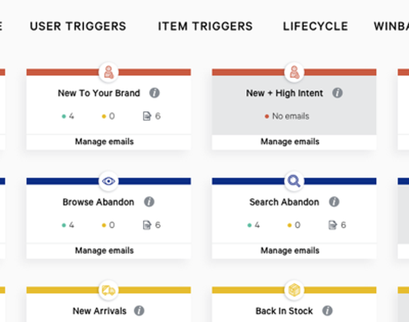The width and height of the screenshot is (409, 322).
Task: Click user icon above New To Your Brand
Action: click(108, 72)
